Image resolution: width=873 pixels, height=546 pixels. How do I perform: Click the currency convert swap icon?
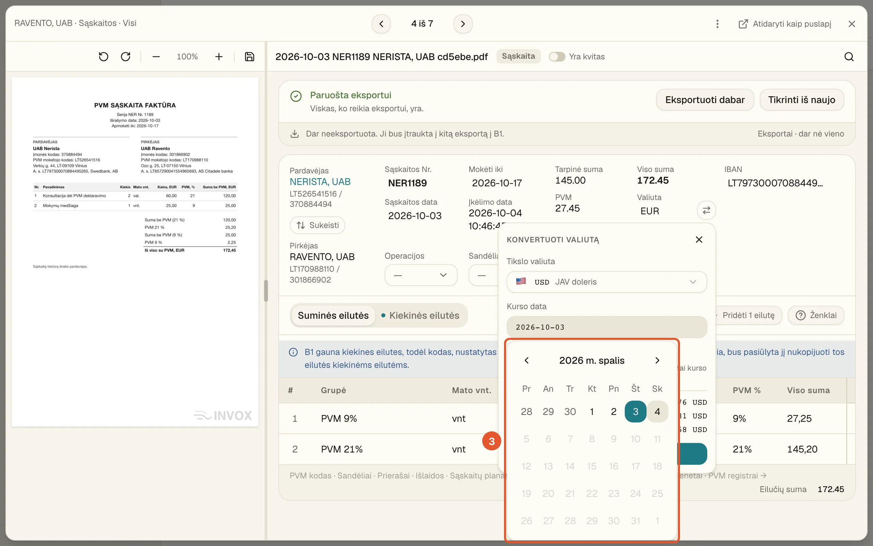706,210
